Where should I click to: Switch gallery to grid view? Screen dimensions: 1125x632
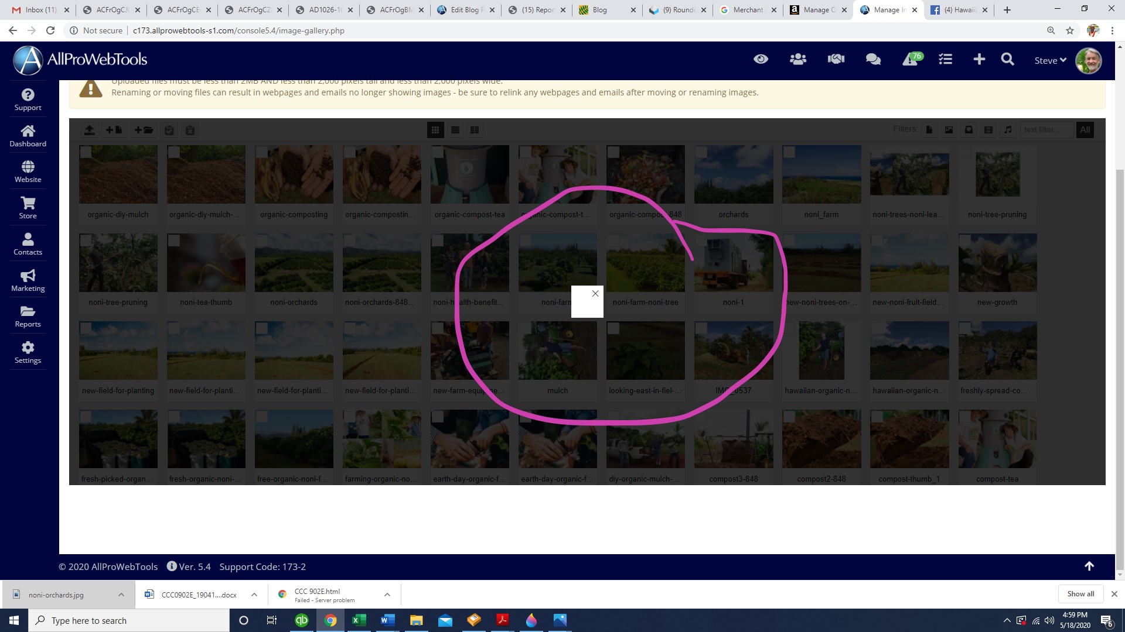pyautogui.click(x=435, y=130)
